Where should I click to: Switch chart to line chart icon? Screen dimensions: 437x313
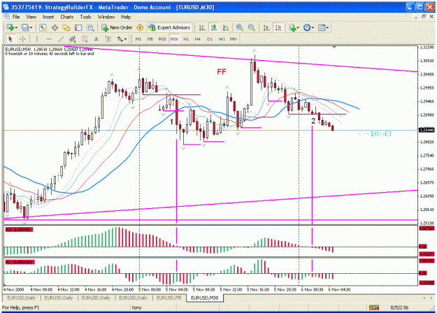point(226,27)
